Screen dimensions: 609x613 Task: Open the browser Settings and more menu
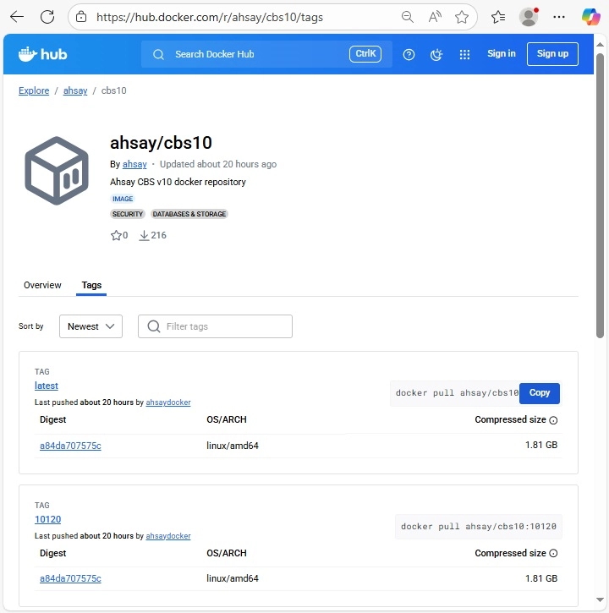[x=558, y=17]
